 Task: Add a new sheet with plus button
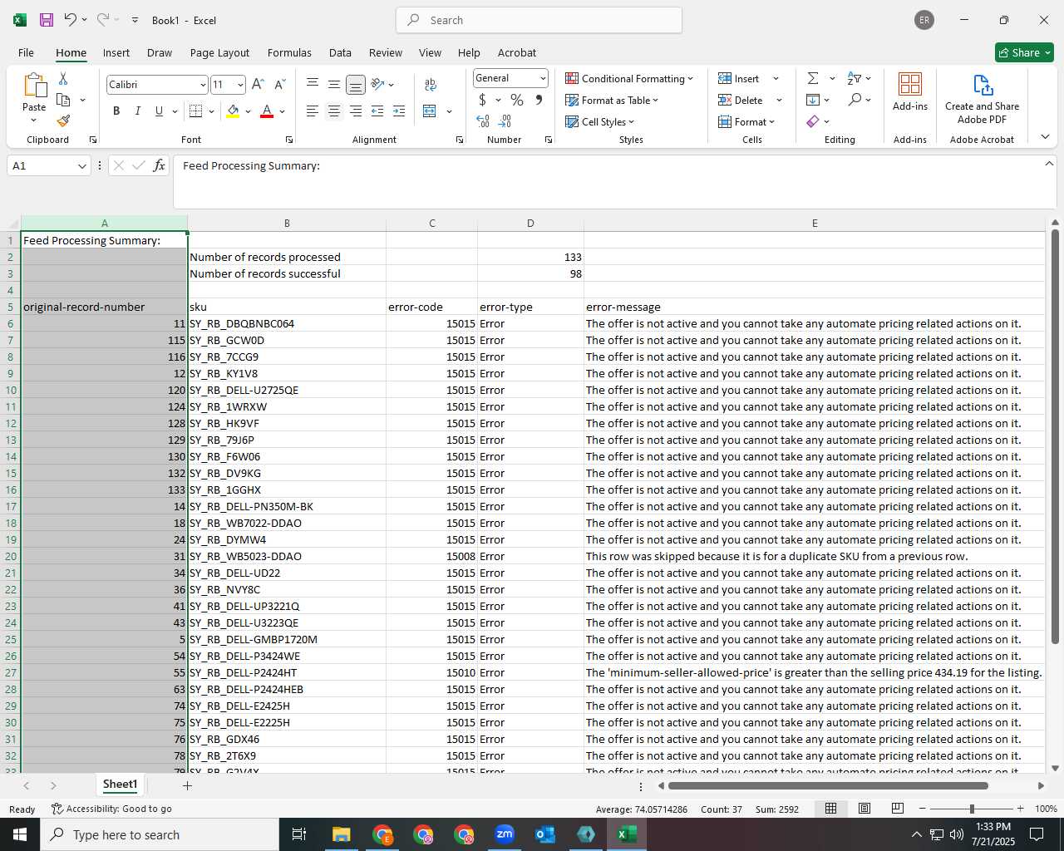pyautogui.click(x=187, y=785)
